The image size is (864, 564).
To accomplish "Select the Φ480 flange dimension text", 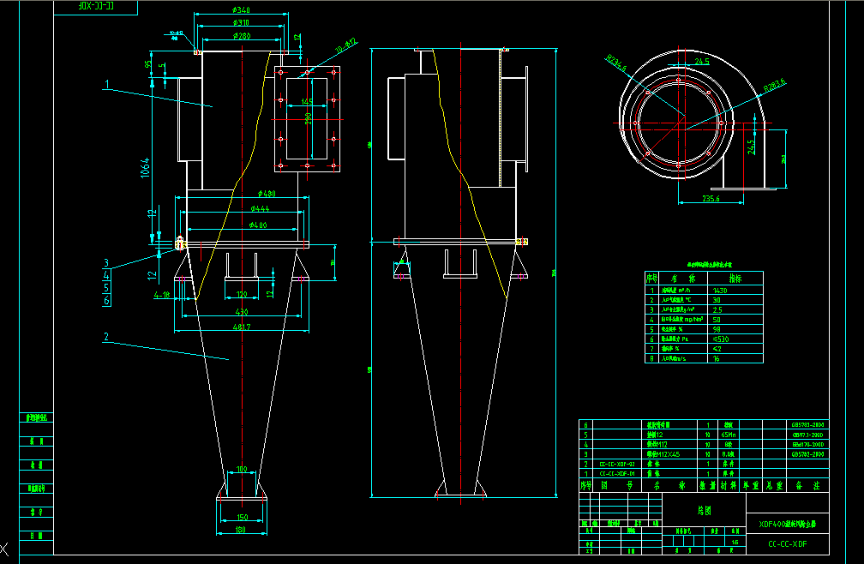I will pos(264,193).
